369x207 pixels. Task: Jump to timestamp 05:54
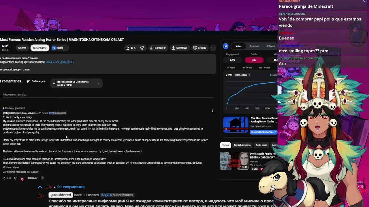pos(49,62)
